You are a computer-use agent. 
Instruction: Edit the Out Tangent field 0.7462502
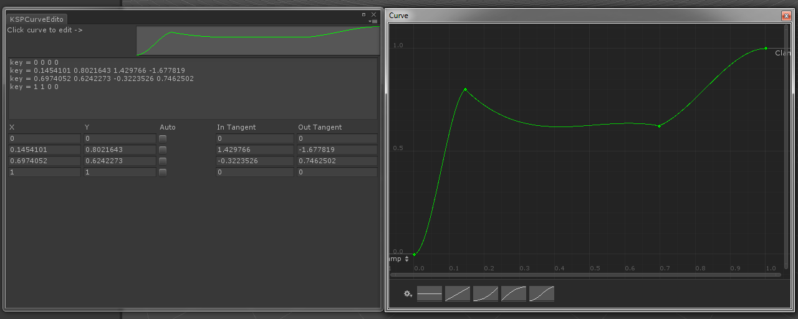(337, 161)
